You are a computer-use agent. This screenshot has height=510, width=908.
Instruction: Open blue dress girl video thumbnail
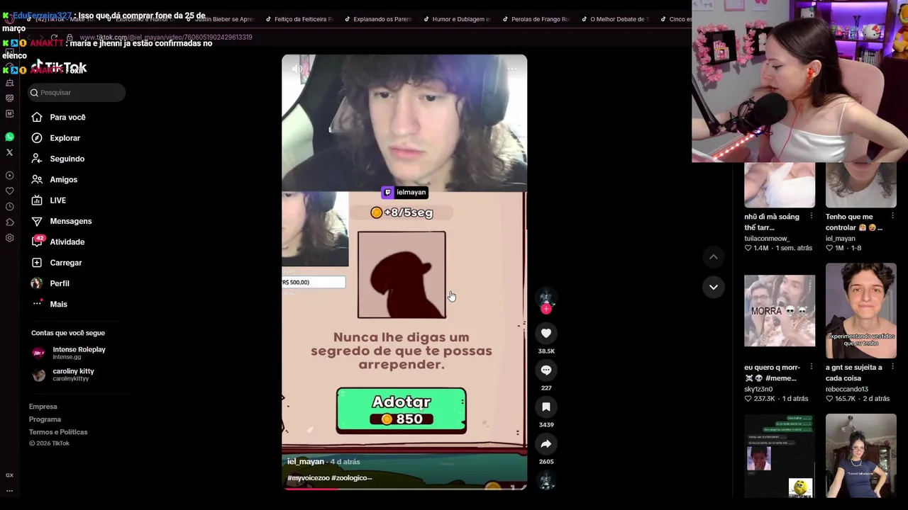pyautogui.click(x=861, y=456)
